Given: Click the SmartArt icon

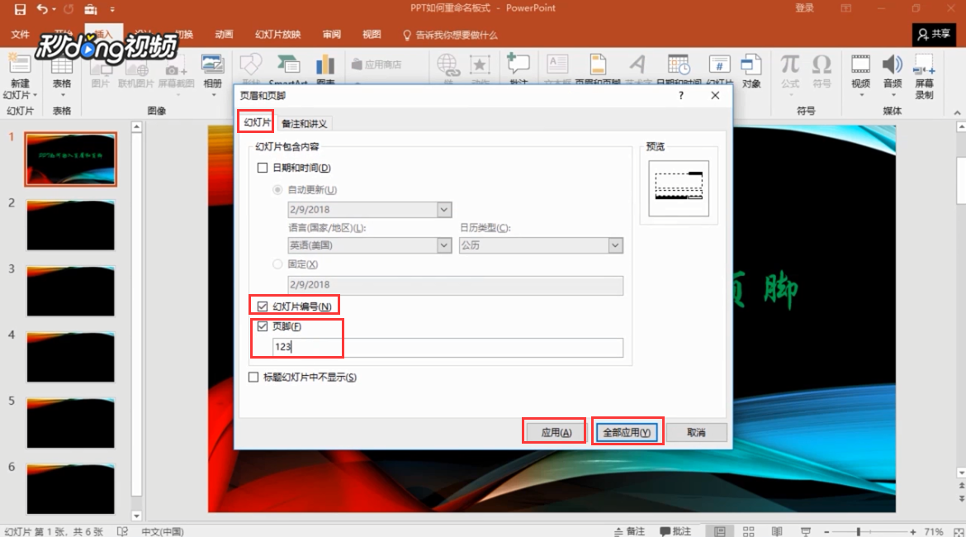Looking at the screenshot, I should [x=287, y=64].
